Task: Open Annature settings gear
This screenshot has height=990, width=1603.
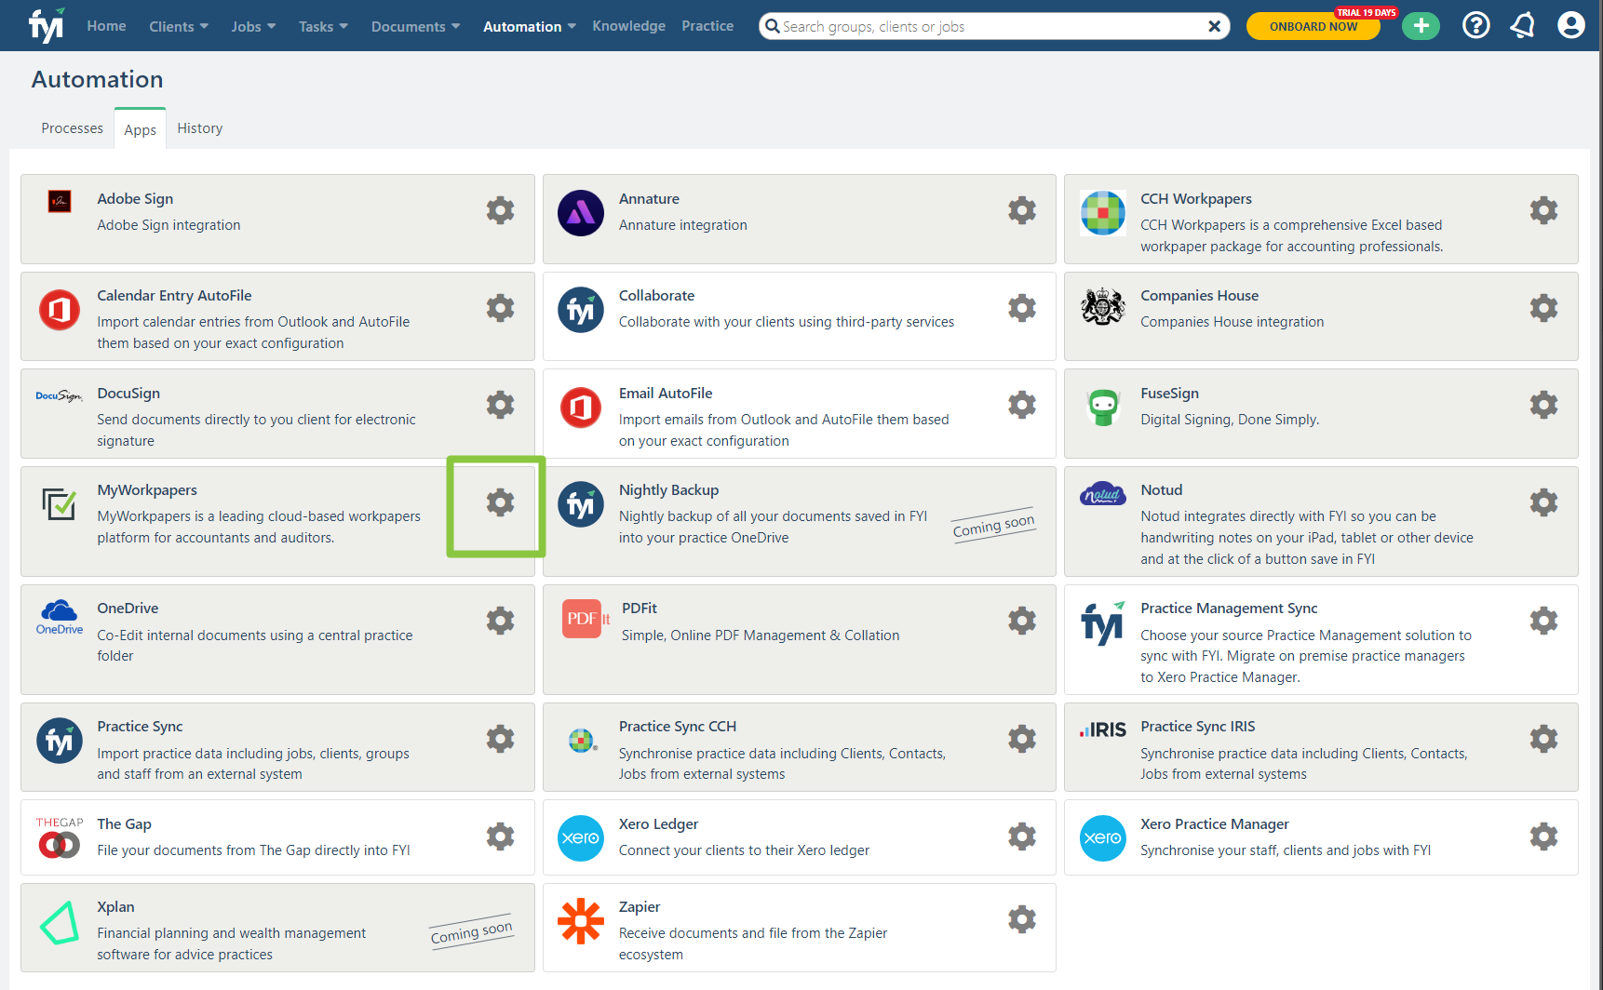Action: (1022, 210)
